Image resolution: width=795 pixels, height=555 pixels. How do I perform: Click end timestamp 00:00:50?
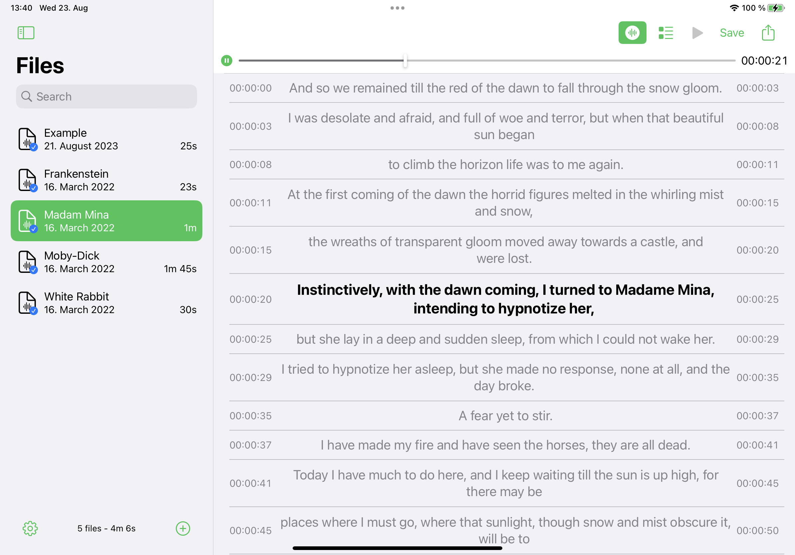pyautogui.click(x=758, y=530)
